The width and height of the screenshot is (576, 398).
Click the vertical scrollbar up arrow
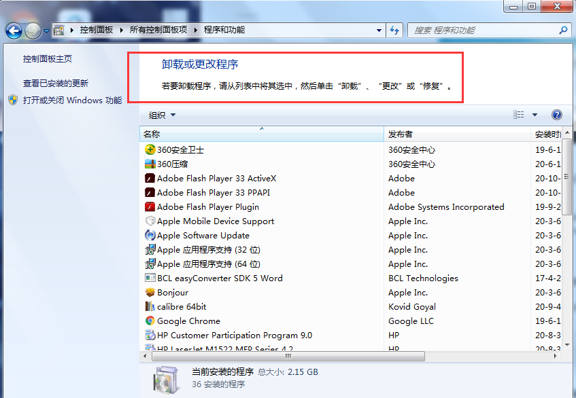567,132
